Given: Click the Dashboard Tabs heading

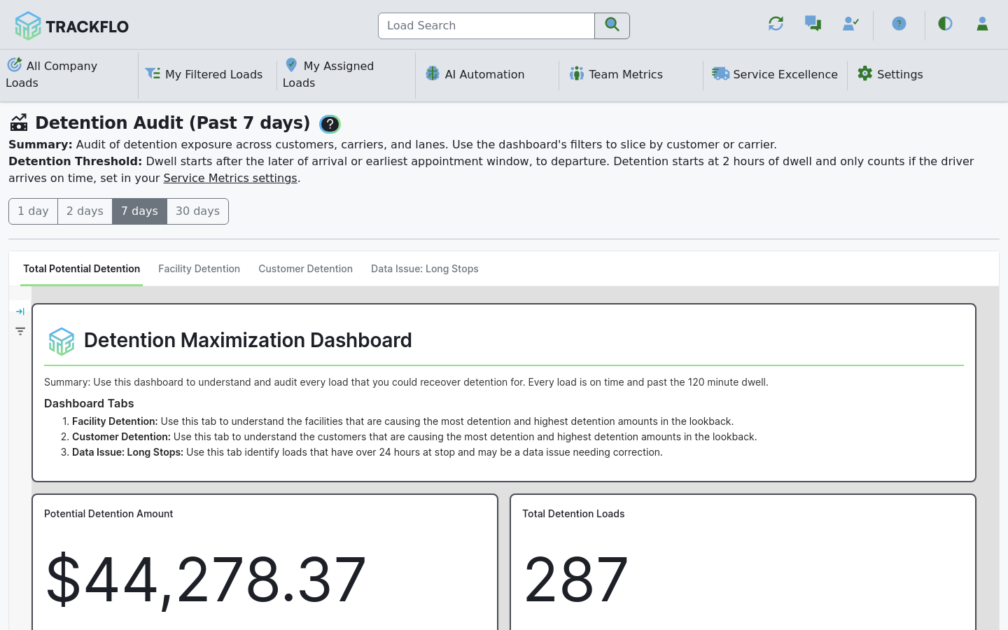Looking at the screenshot, I should click(x=89, y=403).
